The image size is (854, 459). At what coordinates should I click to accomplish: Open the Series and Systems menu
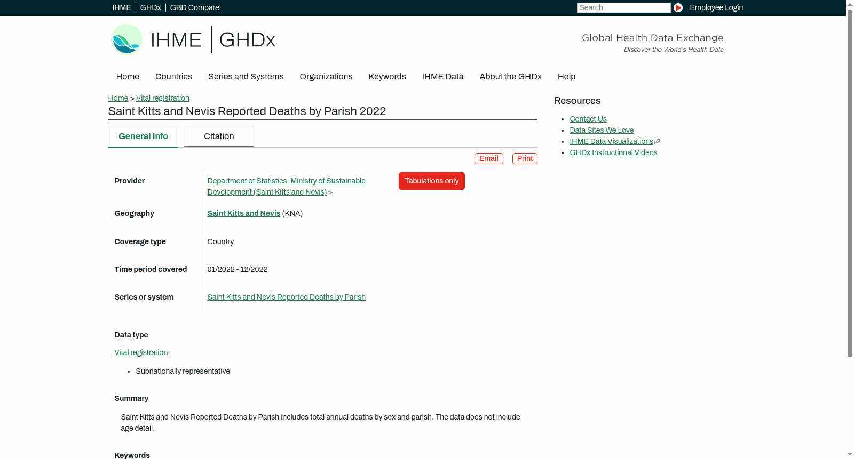pos(246,77)
